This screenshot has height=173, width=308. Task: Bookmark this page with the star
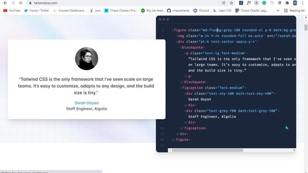click(231, 3)
